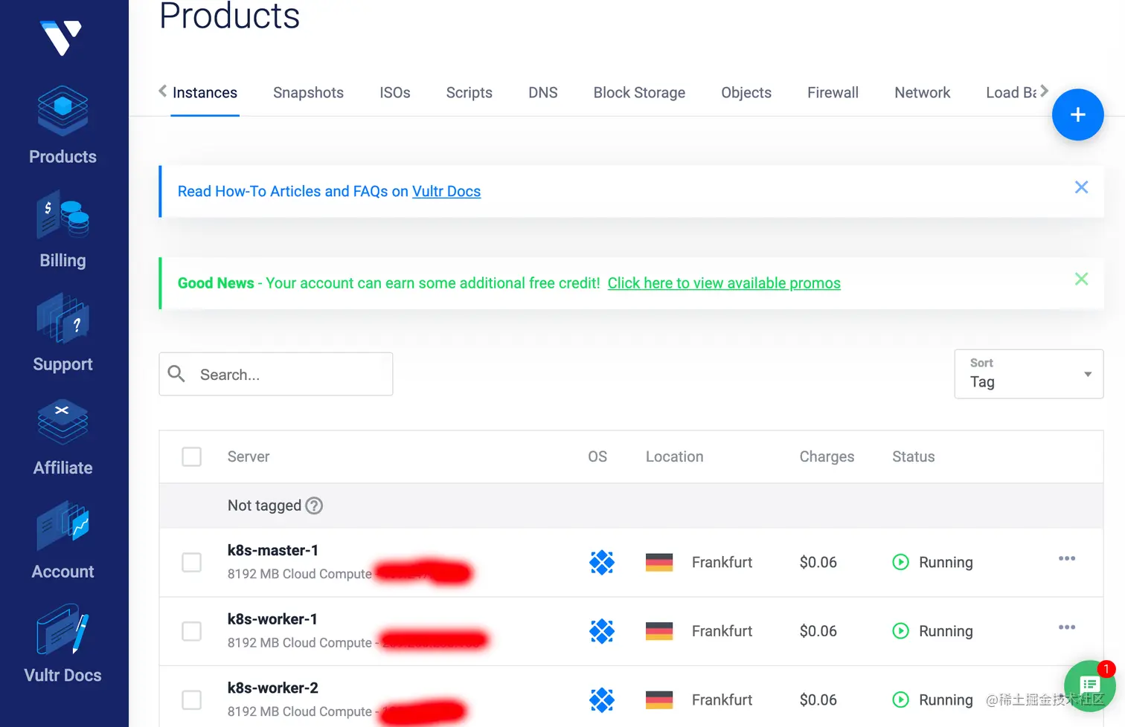Focus the Search servers input field

tap(276, 374)
